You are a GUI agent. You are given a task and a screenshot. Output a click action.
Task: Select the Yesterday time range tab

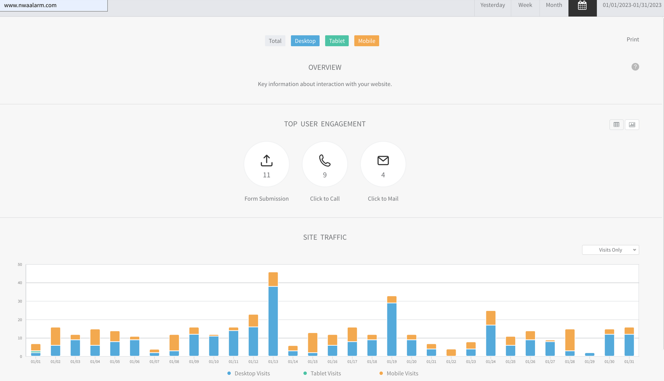(492, 5)
